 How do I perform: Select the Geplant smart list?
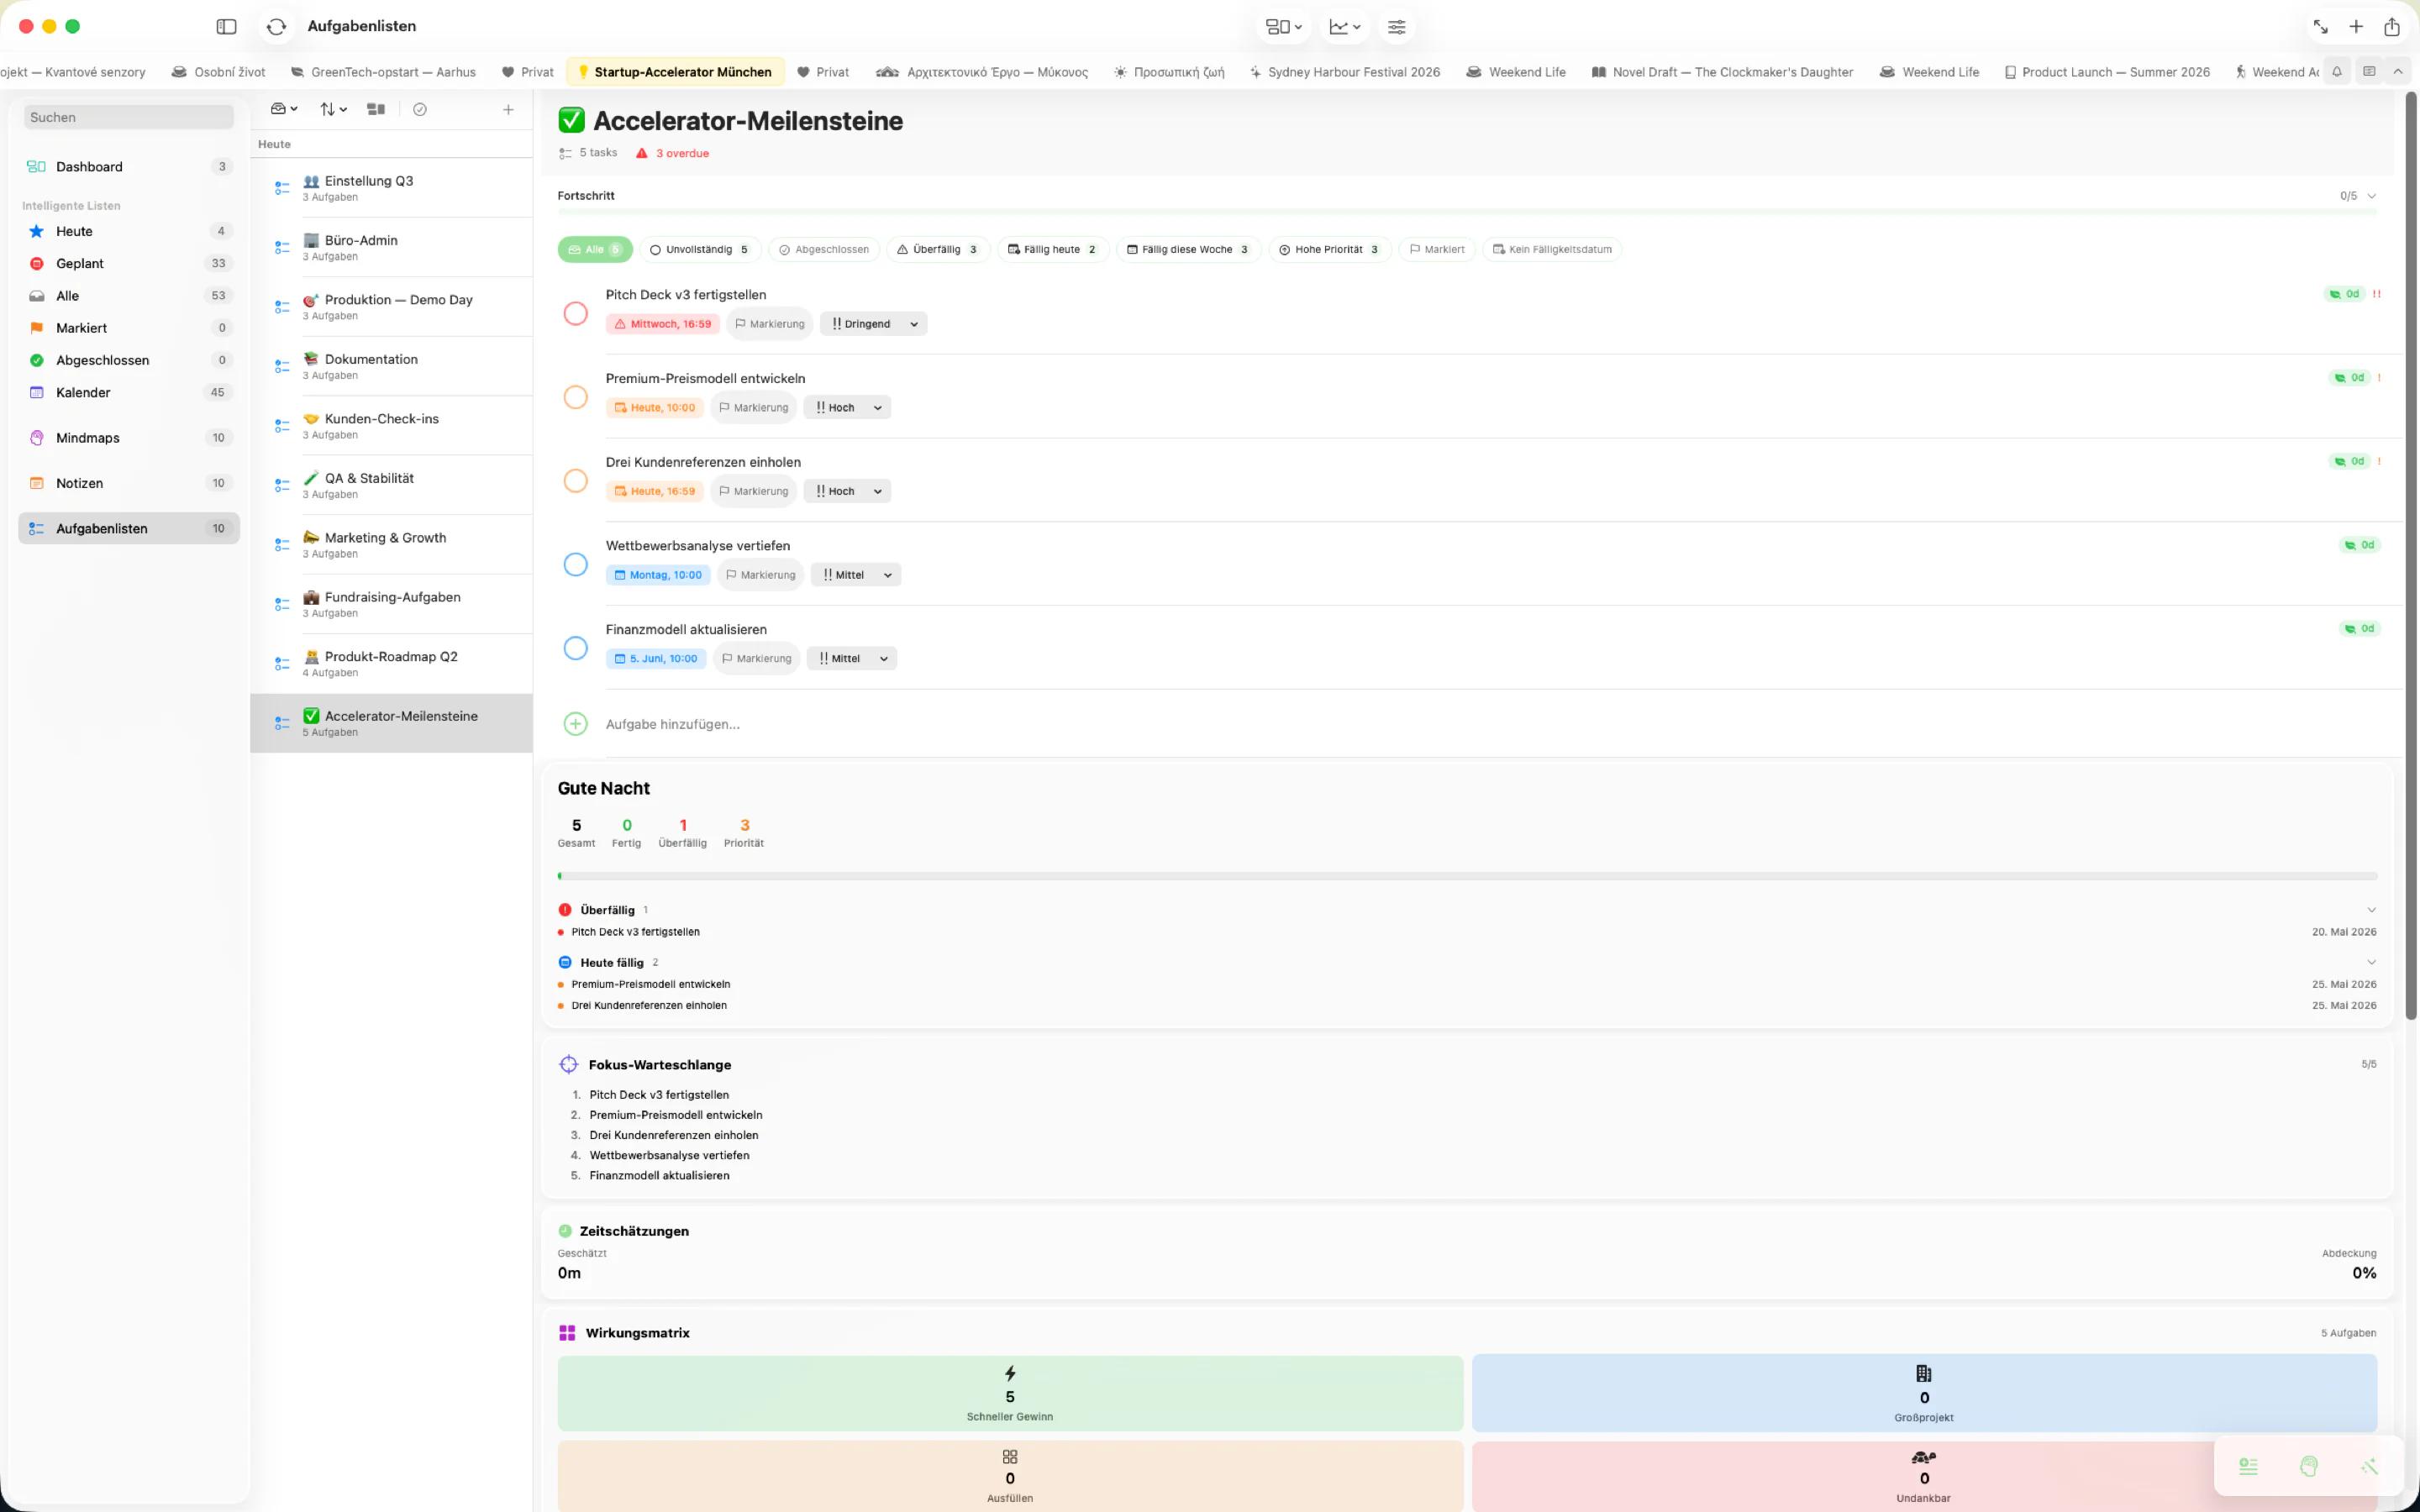pos(129,263)
